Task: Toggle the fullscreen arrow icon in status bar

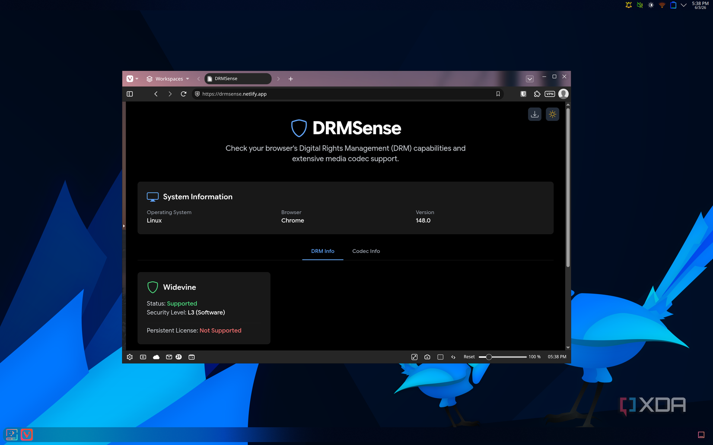Action: (414, 357)
